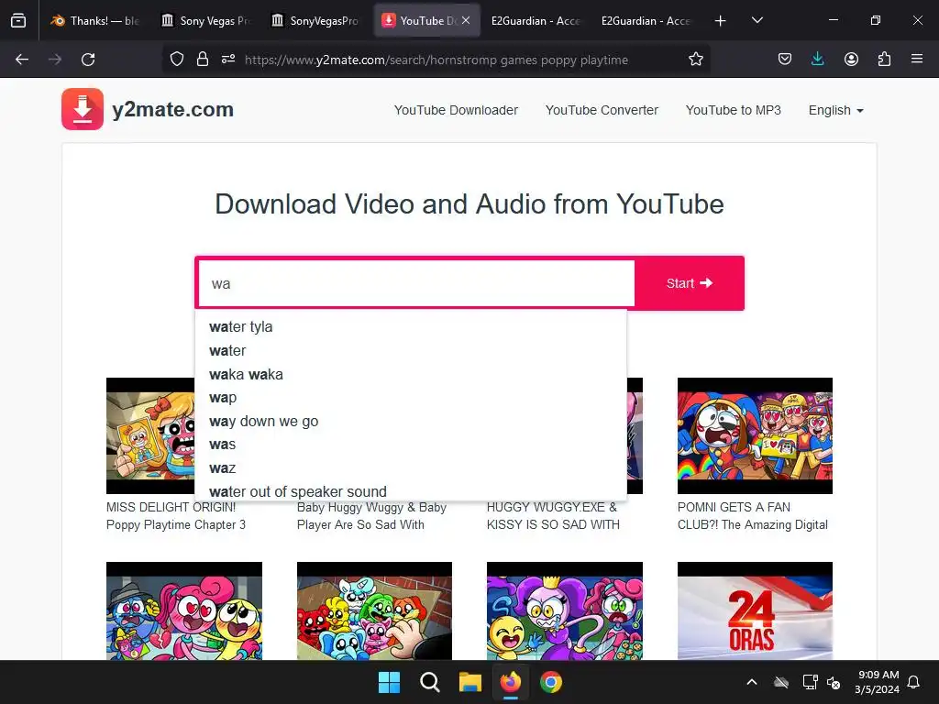Screen dimensions: 939x704
Task: Switch to the SonyVegasPro archive tab
Action: coord(315,20)
